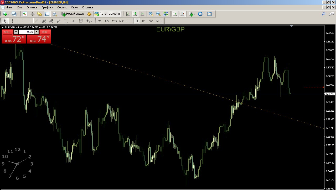Image resolution: width=336 pixels, height=190 pixels.
Task: Click the Новый ордер button
Action: pos(73,14)
